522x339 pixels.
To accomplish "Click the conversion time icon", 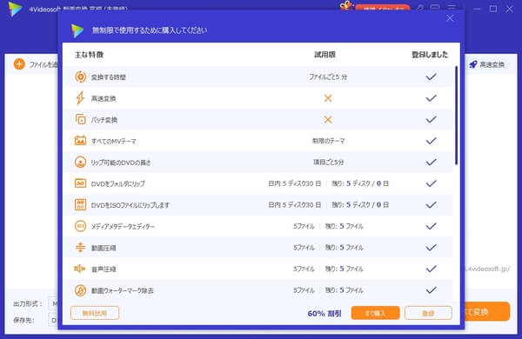I will [x=80, y=76].
